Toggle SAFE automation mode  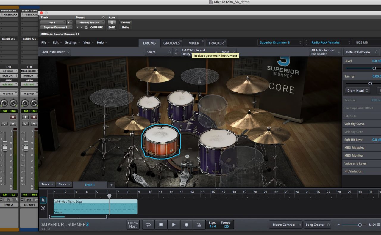click(x=112, y=27)
